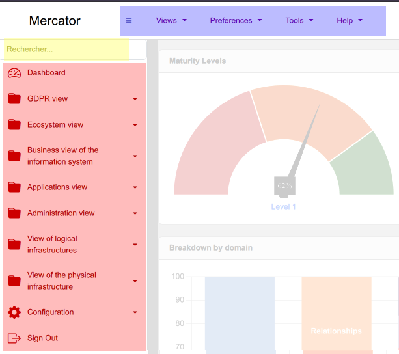The height and width of the screenshot is (354, 399).
Task: Open the Preferences dropdown menu
Action: pyautogui.click(x=236, y=21)
